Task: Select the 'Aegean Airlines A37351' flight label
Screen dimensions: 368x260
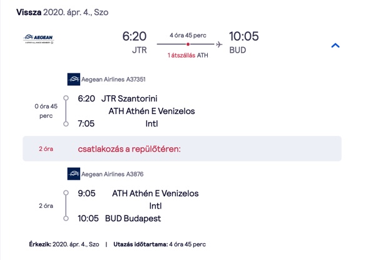Action: tap(113, 80)
